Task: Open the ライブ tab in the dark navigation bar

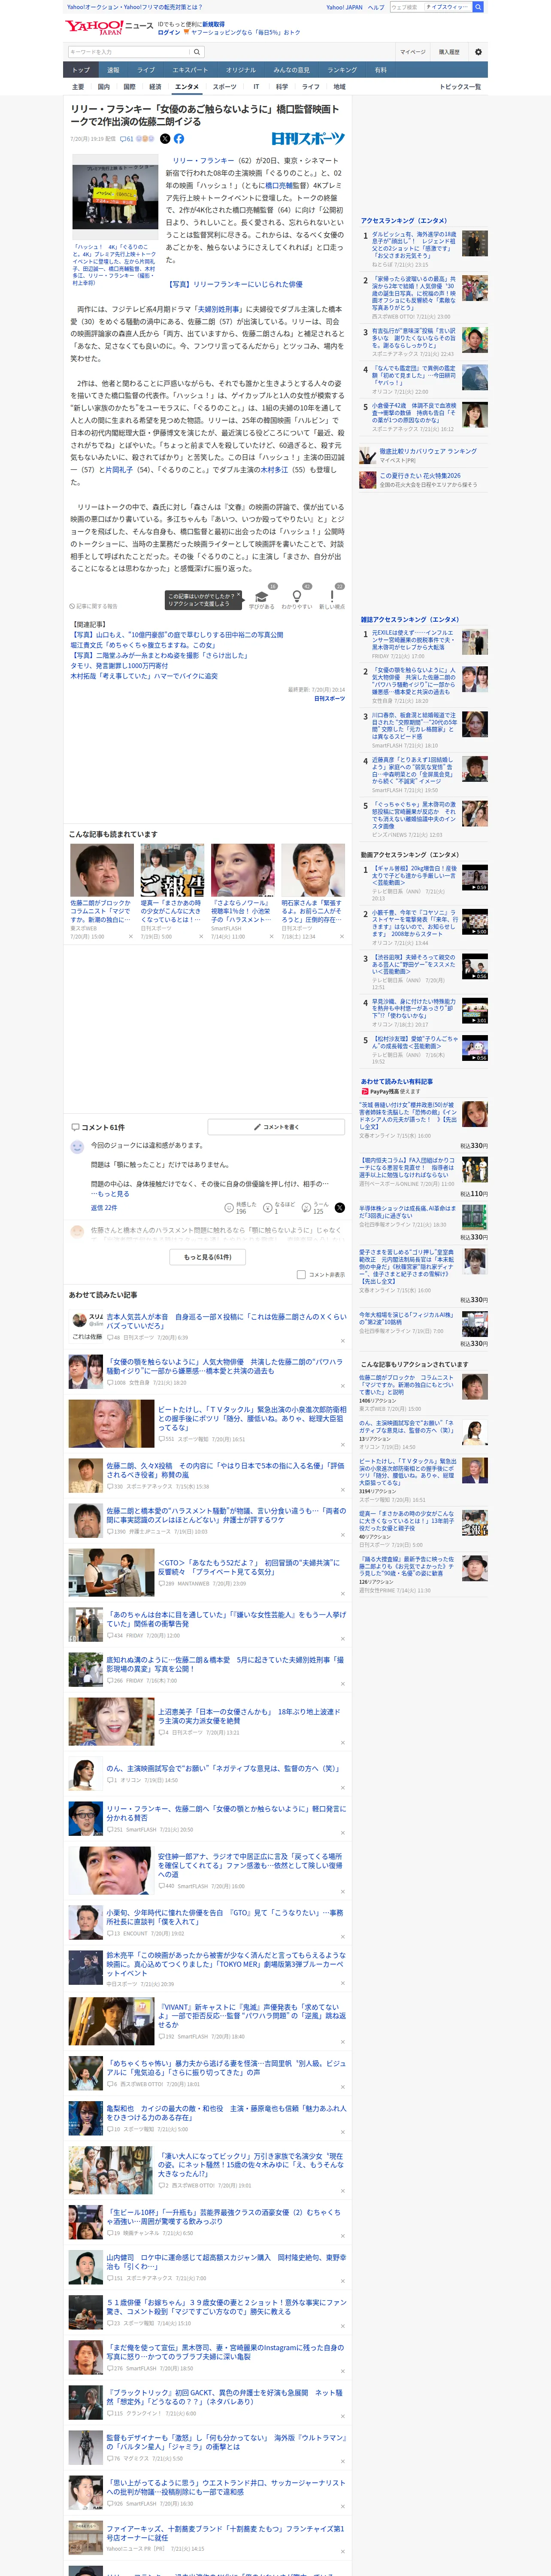Action: click(146, 70)
